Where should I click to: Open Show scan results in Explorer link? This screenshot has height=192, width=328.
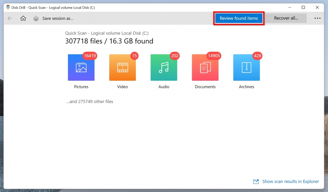coord(291,181)
